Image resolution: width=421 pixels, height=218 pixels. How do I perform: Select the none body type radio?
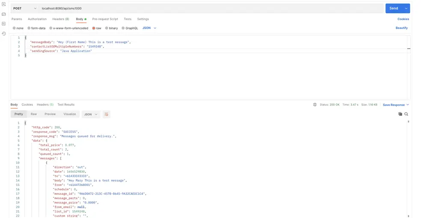click(14, 28)
